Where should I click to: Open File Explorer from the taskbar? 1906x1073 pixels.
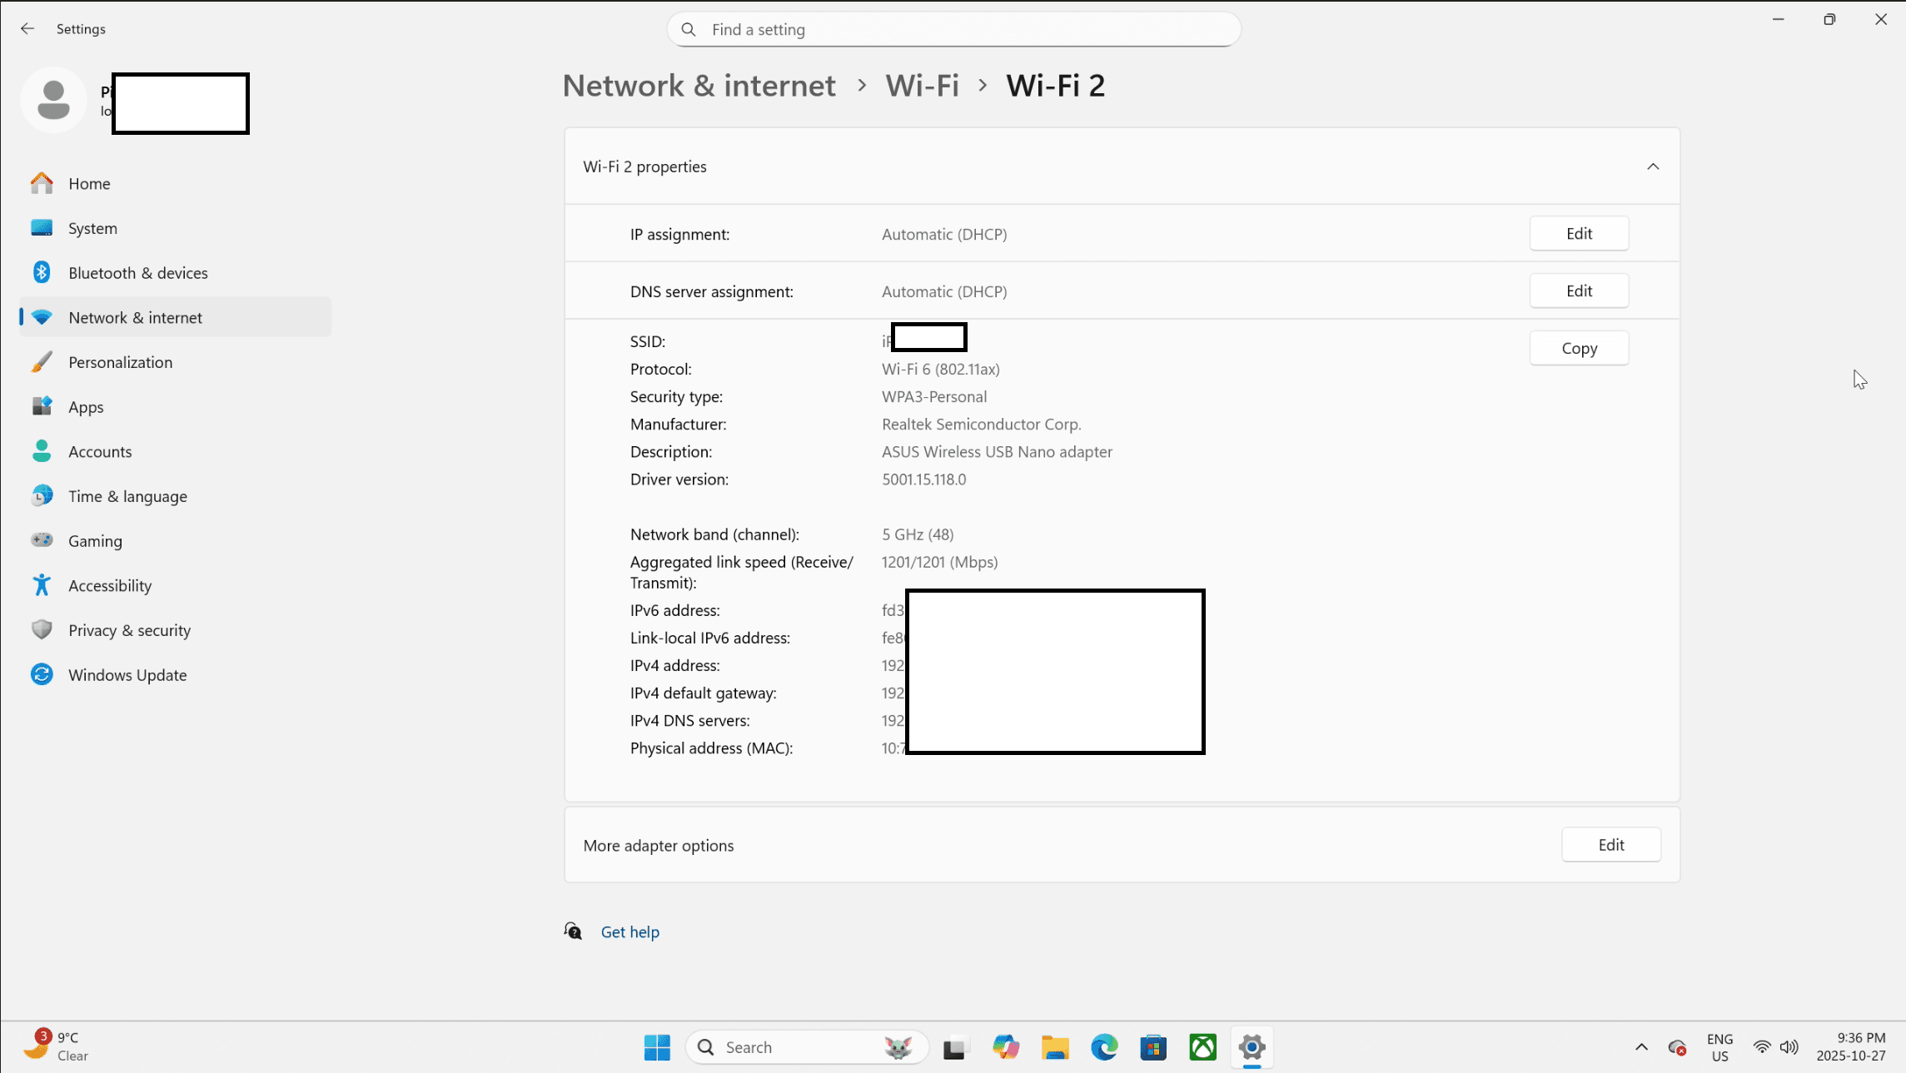[1055, 1047]
